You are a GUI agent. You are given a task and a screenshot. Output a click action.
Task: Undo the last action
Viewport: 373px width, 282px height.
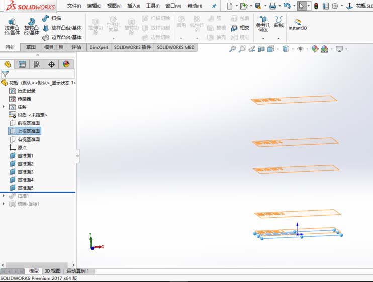tap(287, 6)
